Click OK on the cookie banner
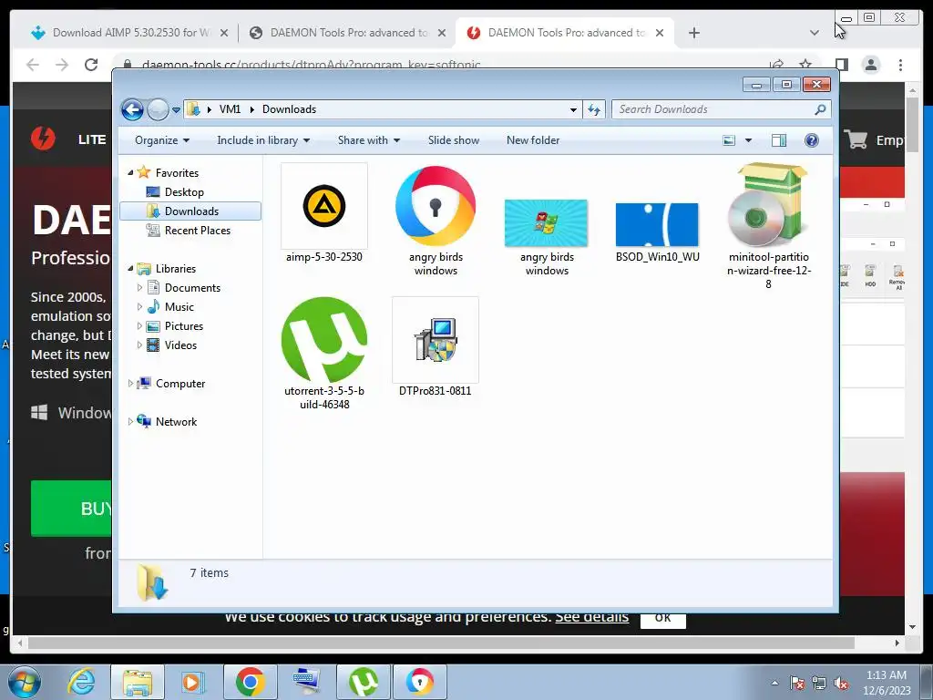Image resolution: width=933 pixels, height=700 pixels. pos(663,618)
